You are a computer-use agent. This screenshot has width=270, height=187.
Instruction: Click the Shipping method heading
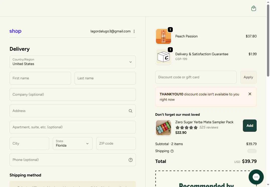pyautogui.click(x=25, y=175)
